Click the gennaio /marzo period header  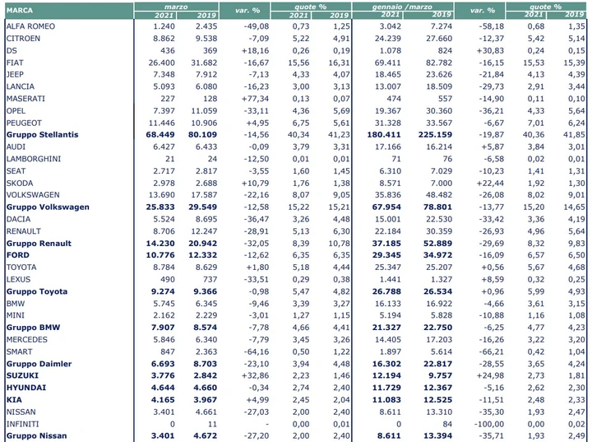click(x=402, y=7)
